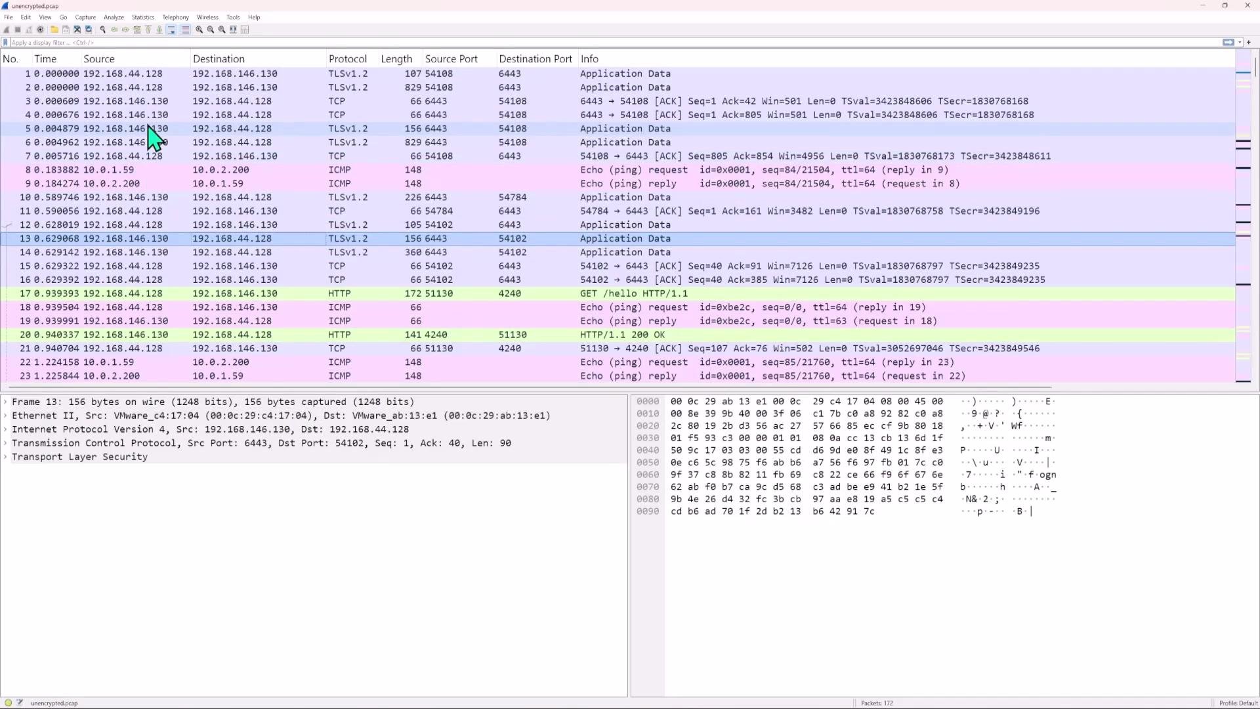
Task: Select packet 10 with length 226
Action: click(618, 198)
